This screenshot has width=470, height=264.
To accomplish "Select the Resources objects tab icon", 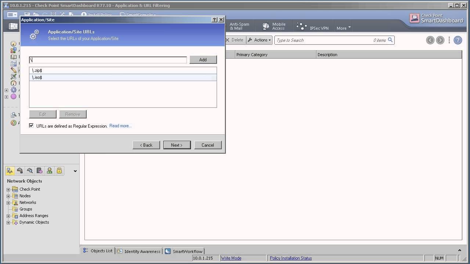I will (x=30, y=171).
